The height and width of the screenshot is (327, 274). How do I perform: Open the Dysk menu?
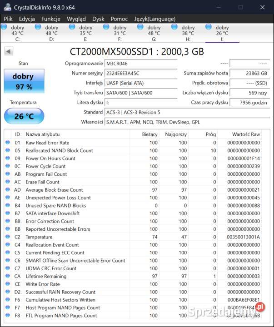pos(98,19)
